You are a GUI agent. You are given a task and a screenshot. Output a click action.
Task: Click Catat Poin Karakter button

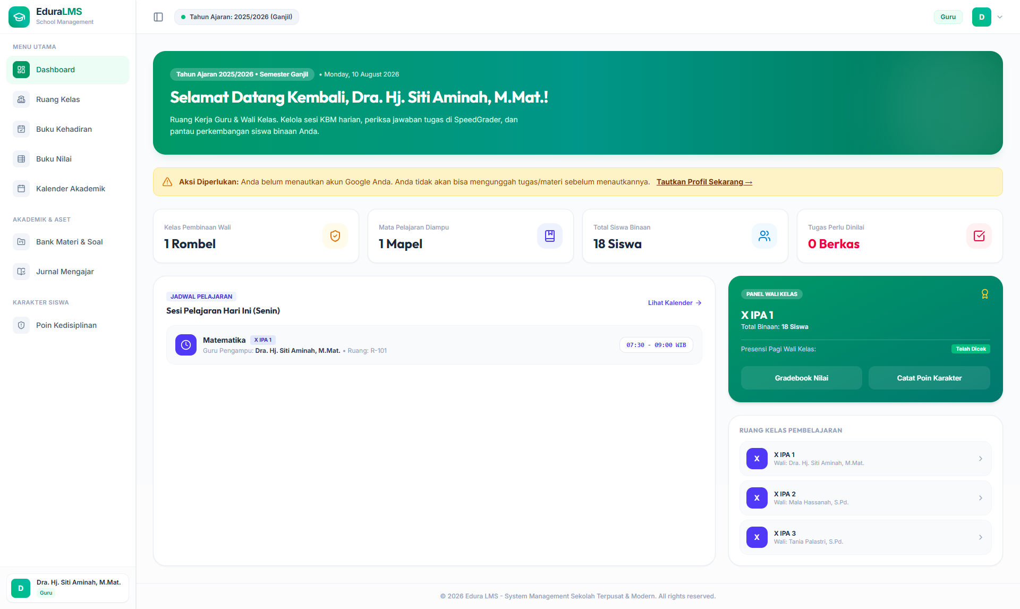[929, 378]
